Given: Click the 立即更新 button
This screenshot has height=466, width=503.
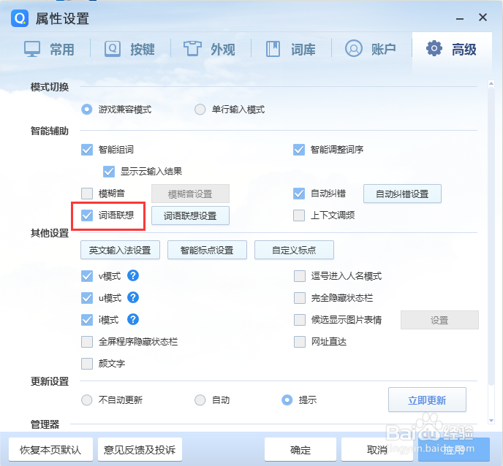Looking at the screenshot, I should [x=427, y=400].
